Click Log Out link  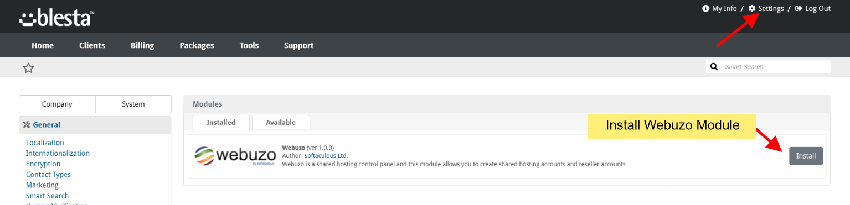click(x=818, y=8)
